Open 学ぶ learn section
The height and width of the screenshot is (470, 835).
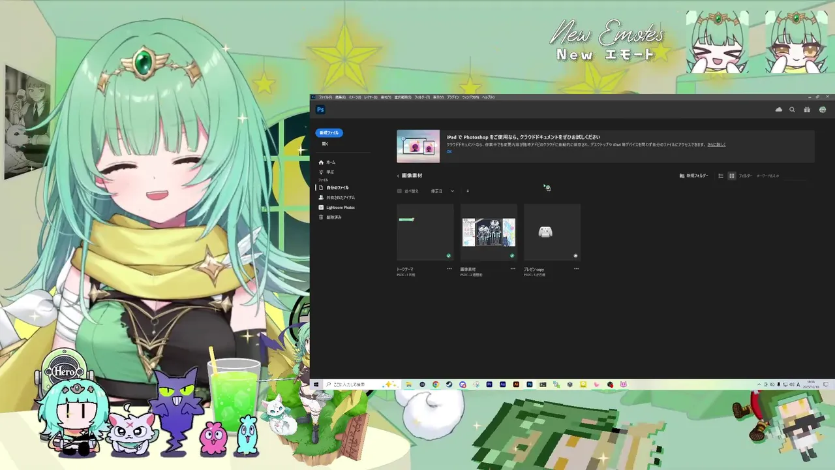[x=326, y=172]
